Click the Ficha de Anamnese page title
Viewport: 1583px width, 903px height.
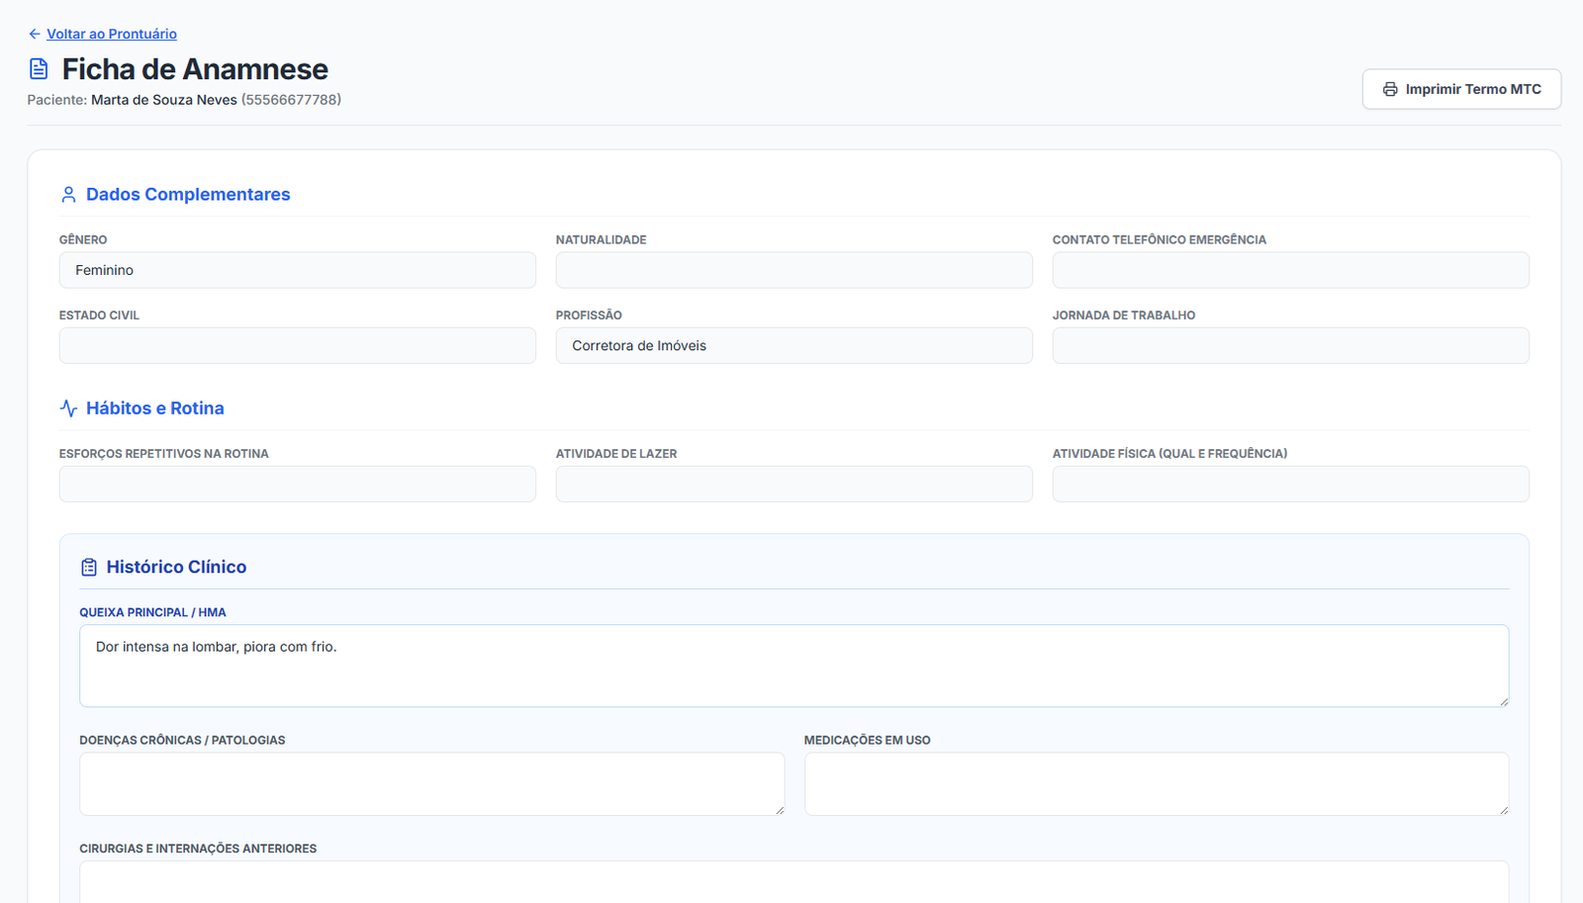click(x=195, y=69)
